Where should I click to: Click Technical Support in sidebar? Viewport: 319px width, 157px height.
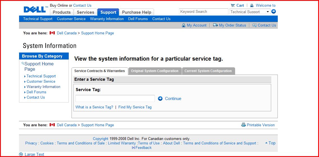pyautogui.click(x=41, y=76)
